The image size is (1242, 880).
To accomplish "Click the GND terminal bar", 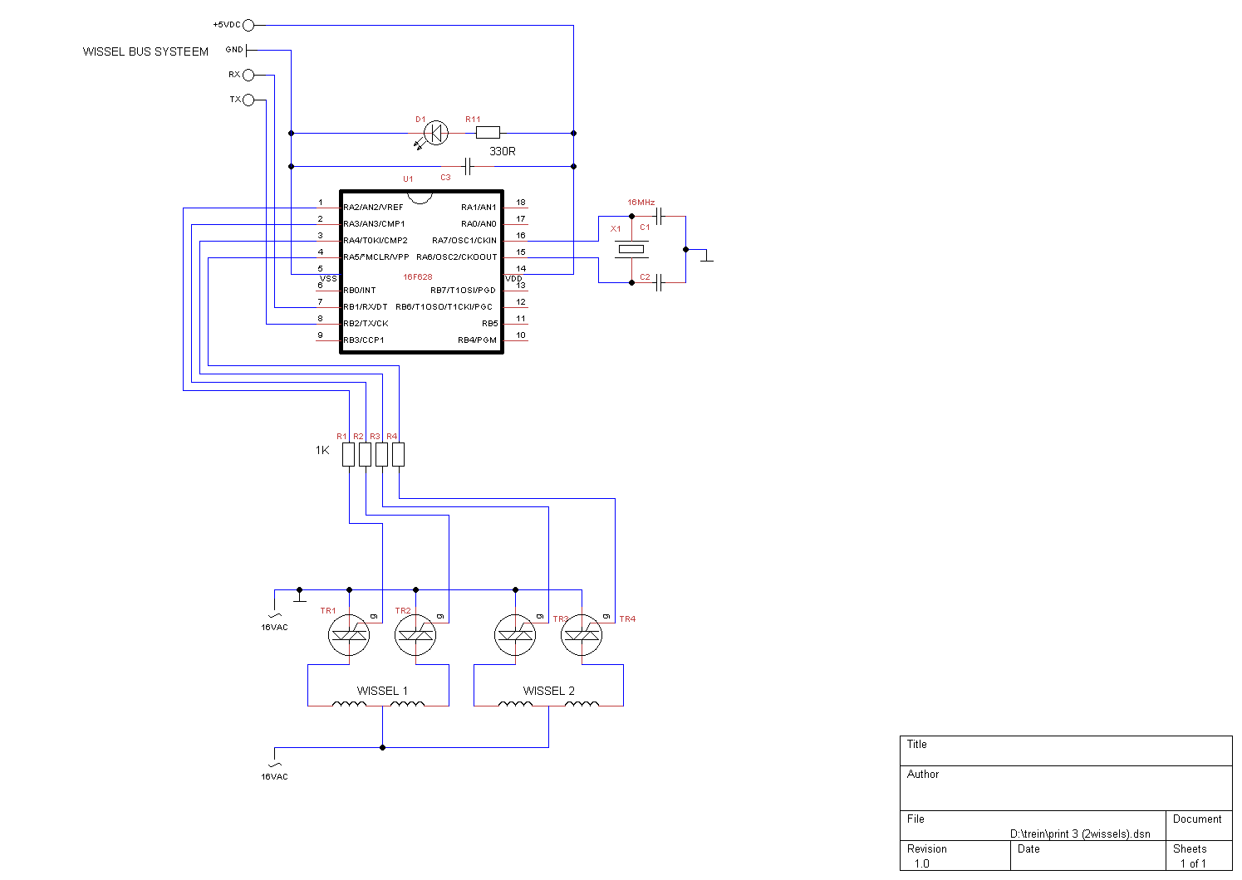I will coord(247,51).
